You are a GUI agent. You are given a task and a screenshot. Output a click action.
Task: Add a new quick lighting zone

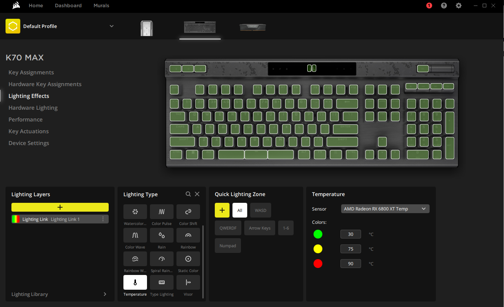point(222,210)
